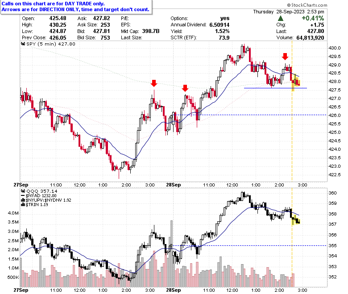Click the DAY TRADE only notice line
348x294 pixels.
pos(53,4)
